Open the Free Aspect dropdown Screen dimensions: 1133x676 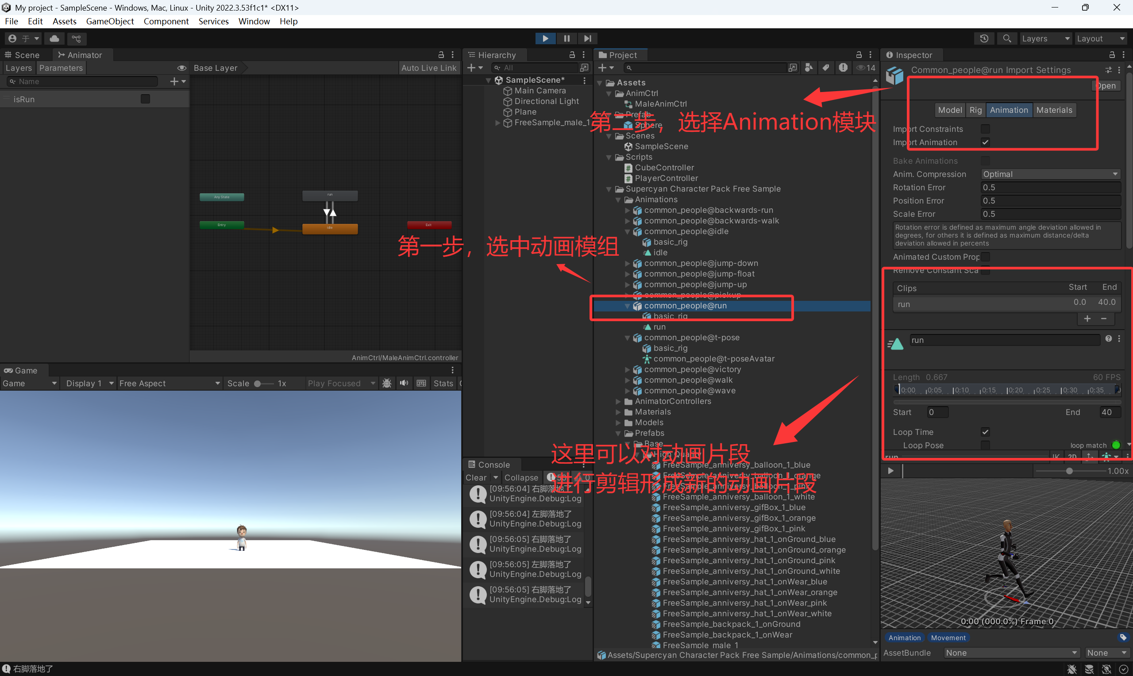(170, 384)
